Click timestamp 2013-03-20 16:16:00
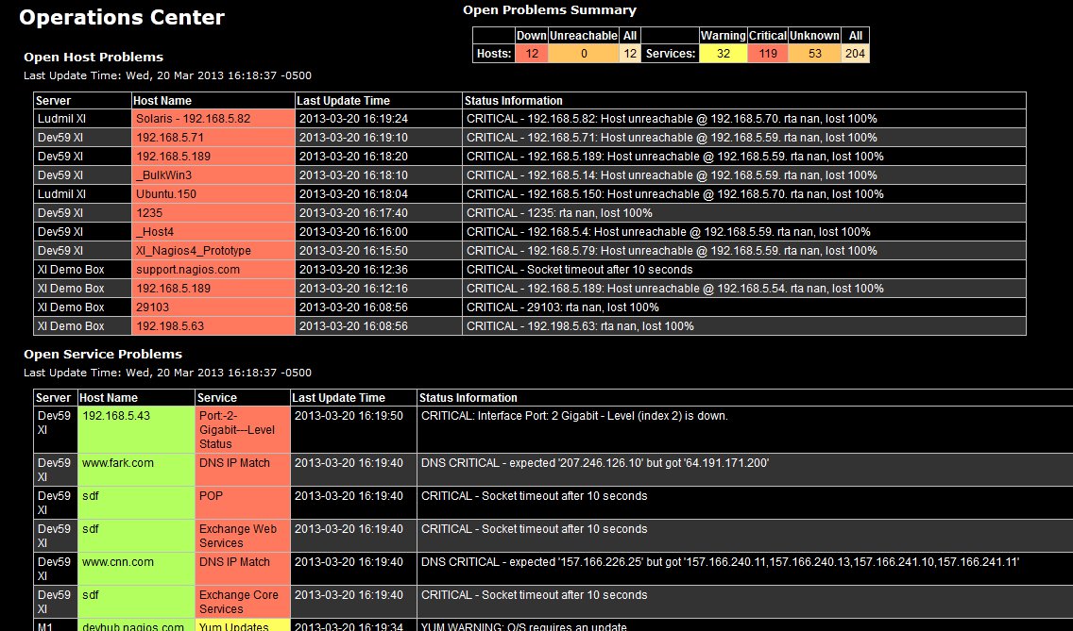 354,232
